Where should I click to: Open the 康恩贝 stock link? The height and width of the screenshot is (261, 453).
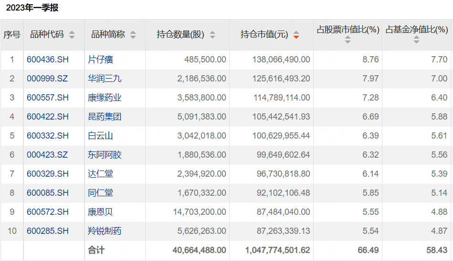pos(100,211)
